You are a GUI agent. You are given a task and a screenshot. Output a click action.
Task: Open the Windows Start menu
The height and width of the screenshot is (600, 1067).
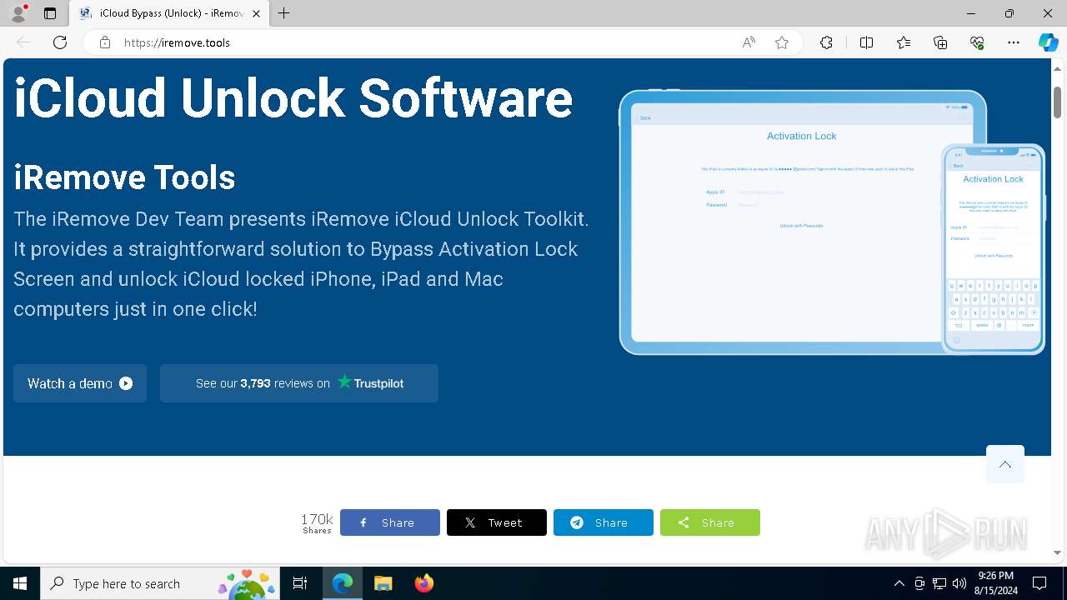pos(20,583)
